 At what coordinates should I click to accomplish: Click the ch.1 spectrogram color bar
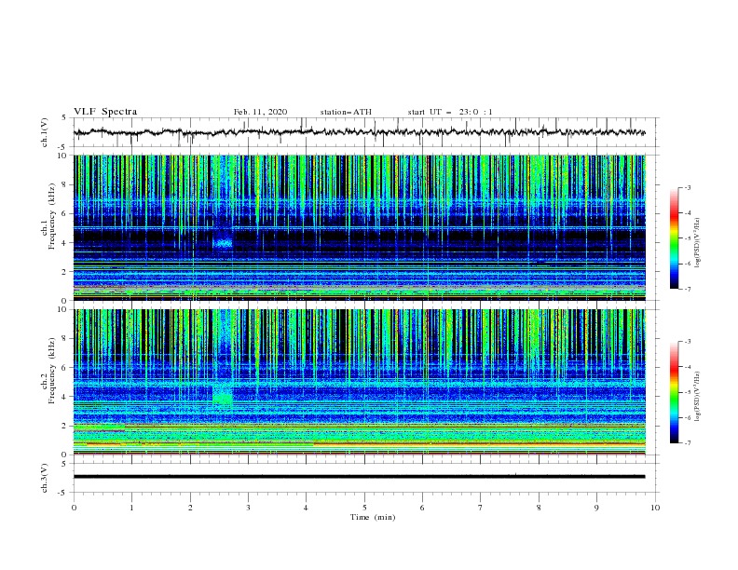pos(674,238)
